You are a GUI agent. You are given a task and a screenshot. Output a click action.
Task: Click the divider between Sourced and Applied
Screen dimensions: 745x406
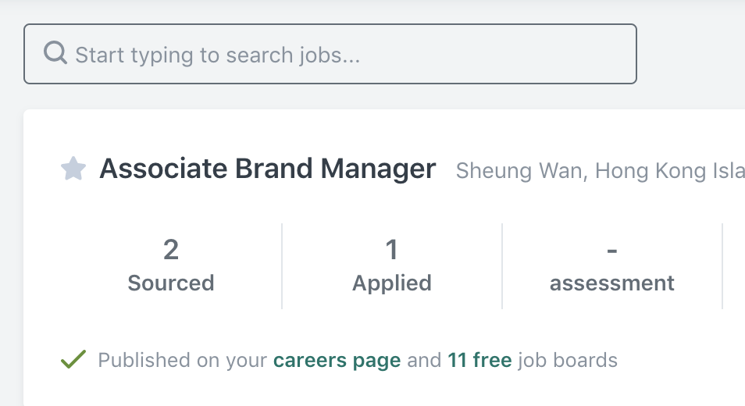(282, 266)
